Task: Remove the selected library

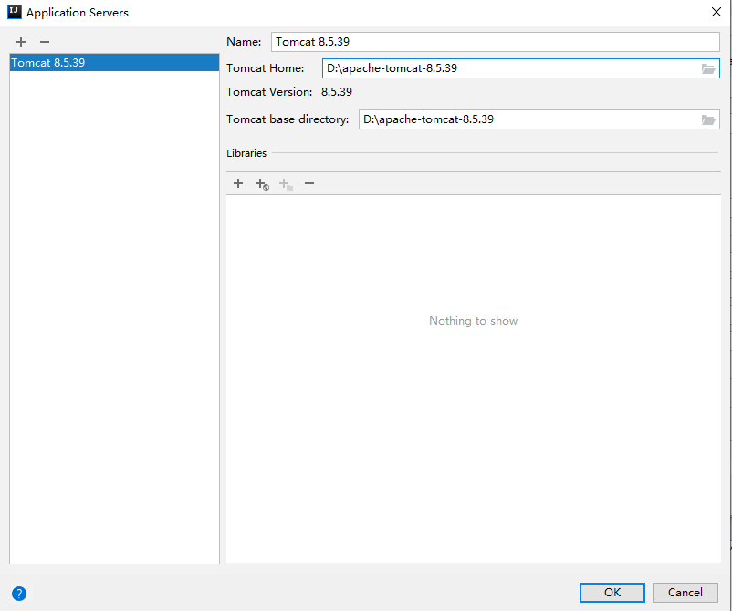Action: click(x=309, y=183)
